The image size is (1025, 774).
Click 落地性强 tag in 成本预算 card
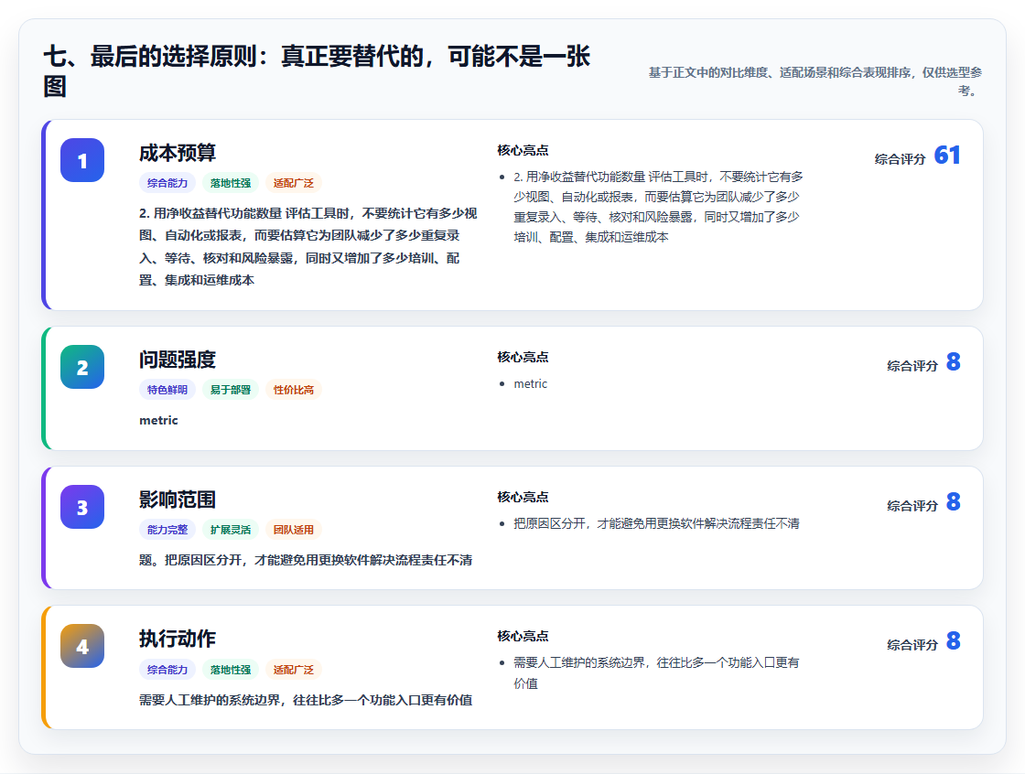click(x=231, y=183)
